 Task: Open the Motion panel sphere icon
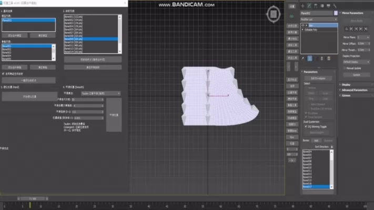[322, 6]
